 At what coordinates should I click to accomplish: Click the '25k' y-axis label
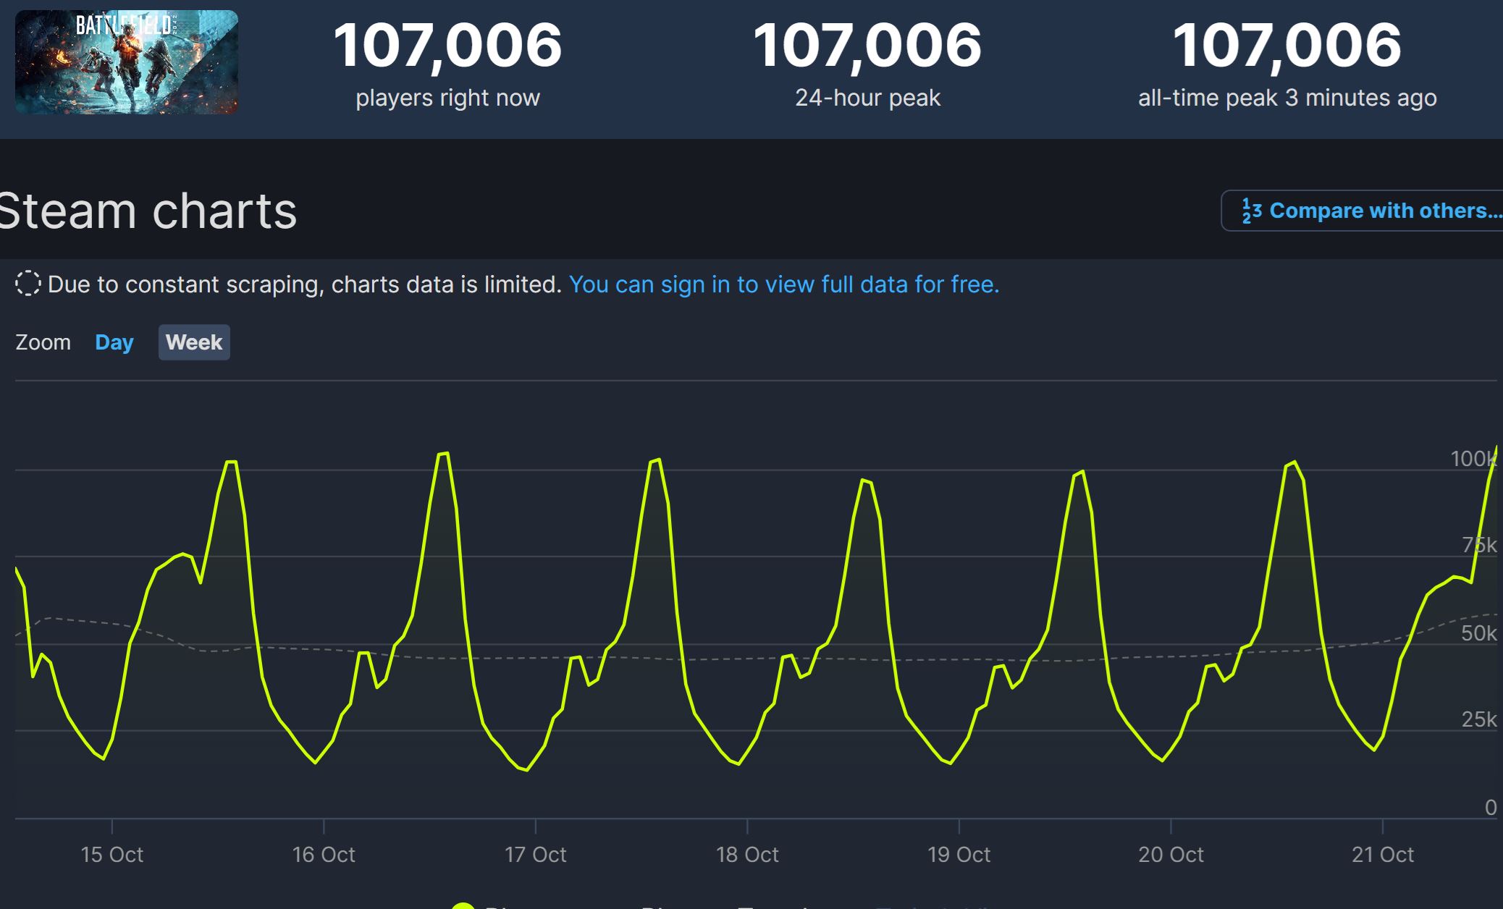tap(1478, 719)
